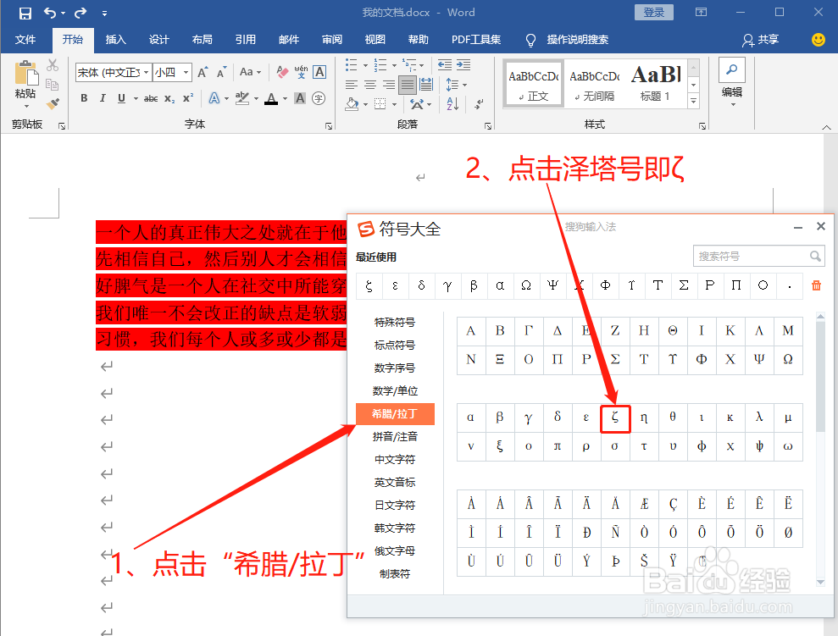Screen dimensions: 838x636
Task: Select the Format Painter brush
Action: coord(53,103)
